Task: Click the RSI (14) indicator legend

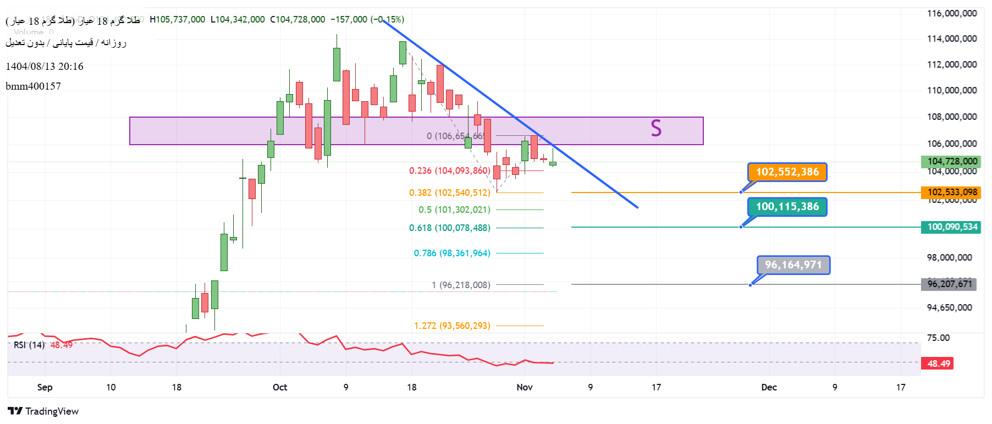Action: (29, 345)
